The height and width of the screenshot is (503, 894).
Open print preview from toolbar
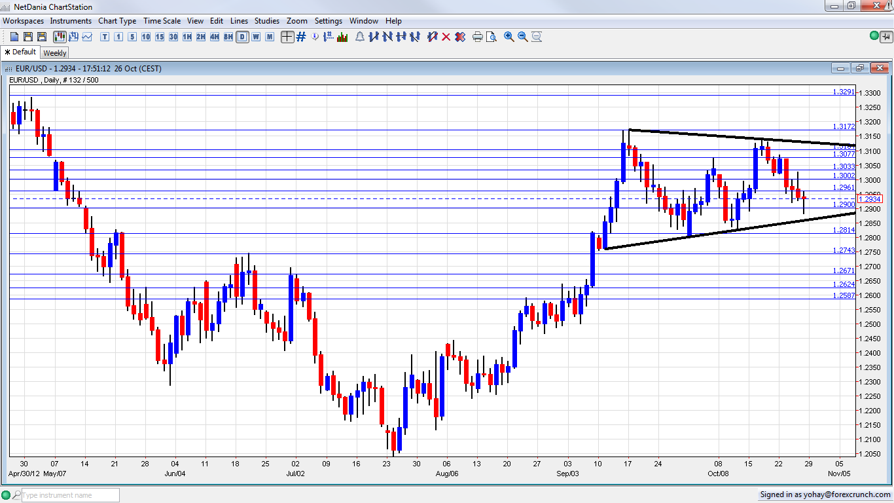click(491, 37)
